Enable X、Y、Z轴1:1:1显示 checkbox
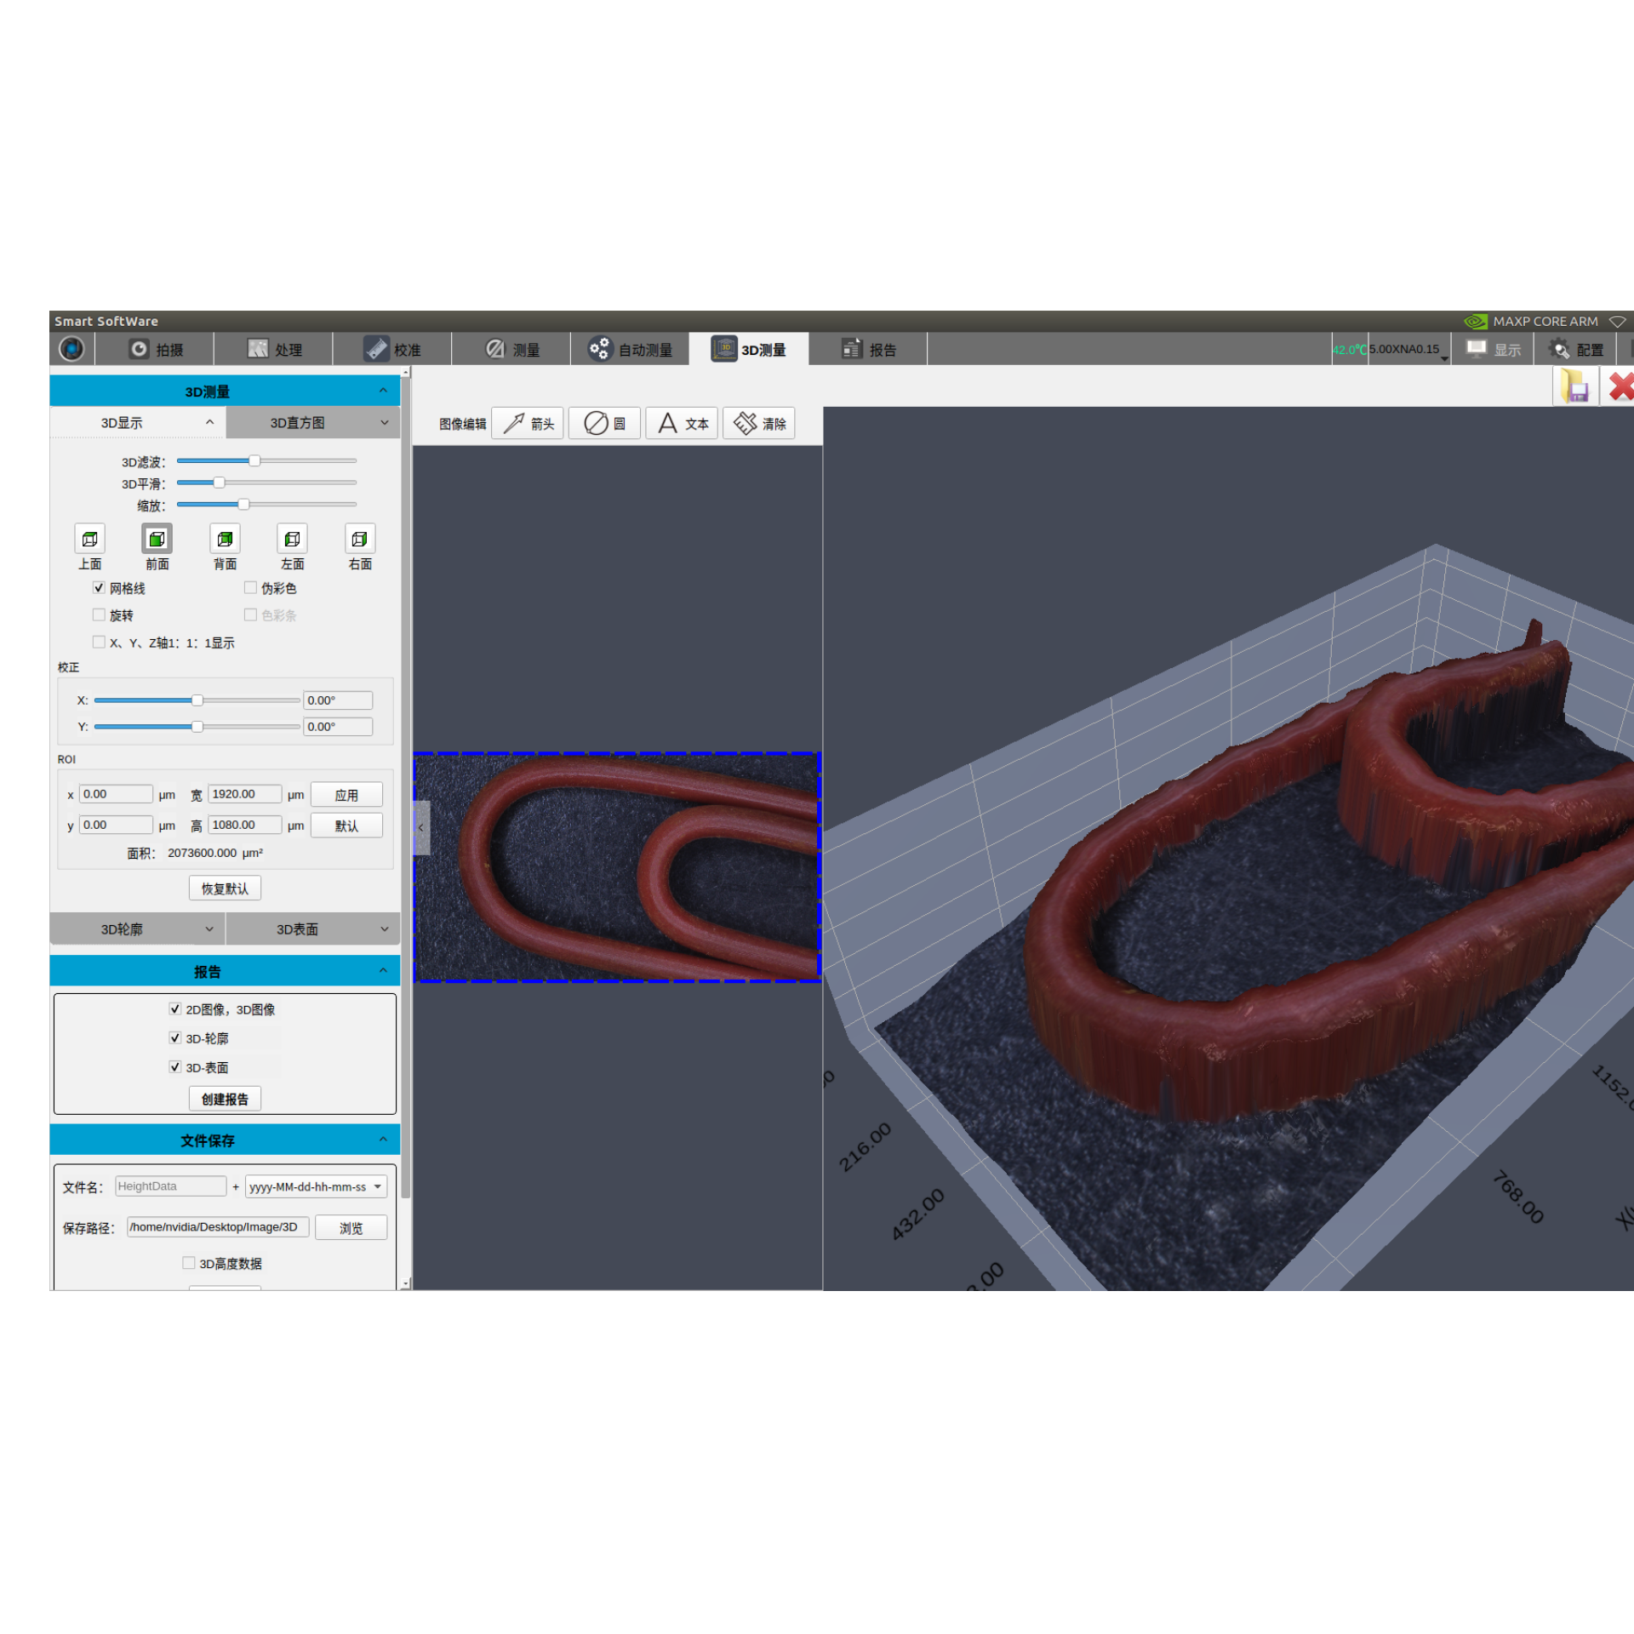Viewport: 1634px width, 1634px height. tap(99, 642)
